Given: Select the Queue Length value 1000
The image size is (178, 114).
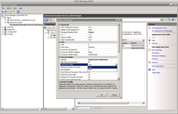Looking at the screenshot, I should 102,37.
